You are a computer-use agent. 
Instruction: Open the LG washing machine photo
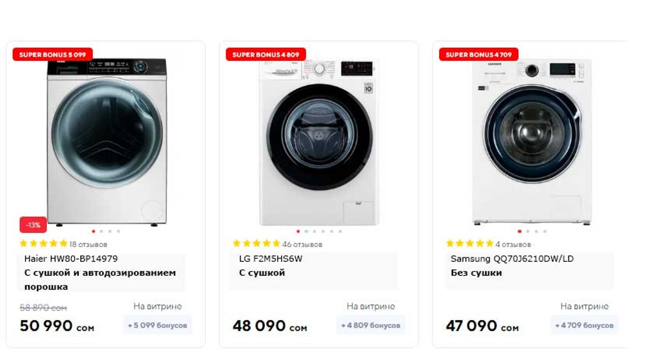(x=319, y=140)
